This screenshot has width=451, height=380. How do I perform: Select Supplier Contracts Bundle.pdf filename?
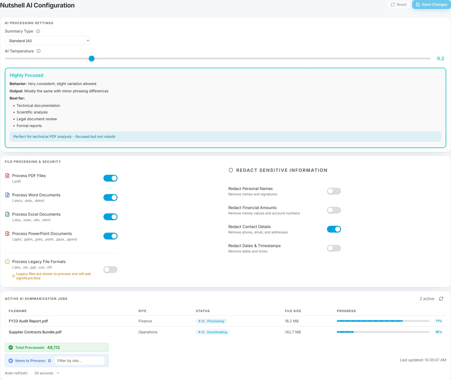click(x=35, y=332)
